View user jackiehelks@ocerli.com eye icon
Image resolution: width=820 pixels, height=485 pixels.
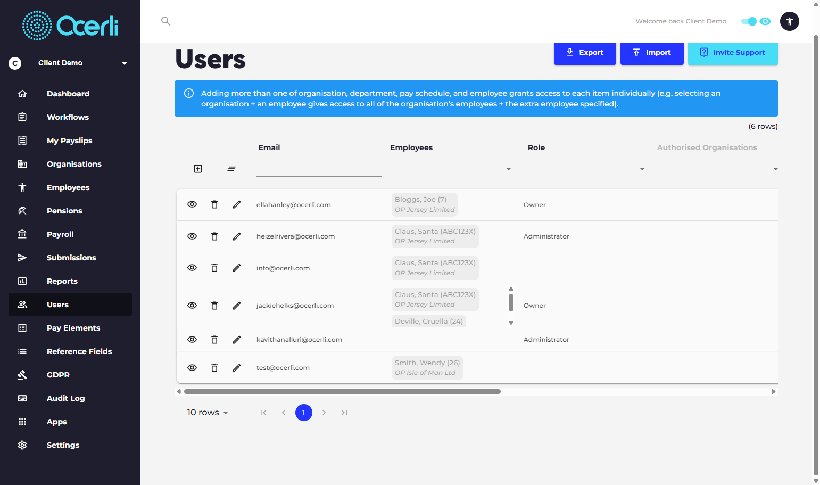click(x=192, y=306)
